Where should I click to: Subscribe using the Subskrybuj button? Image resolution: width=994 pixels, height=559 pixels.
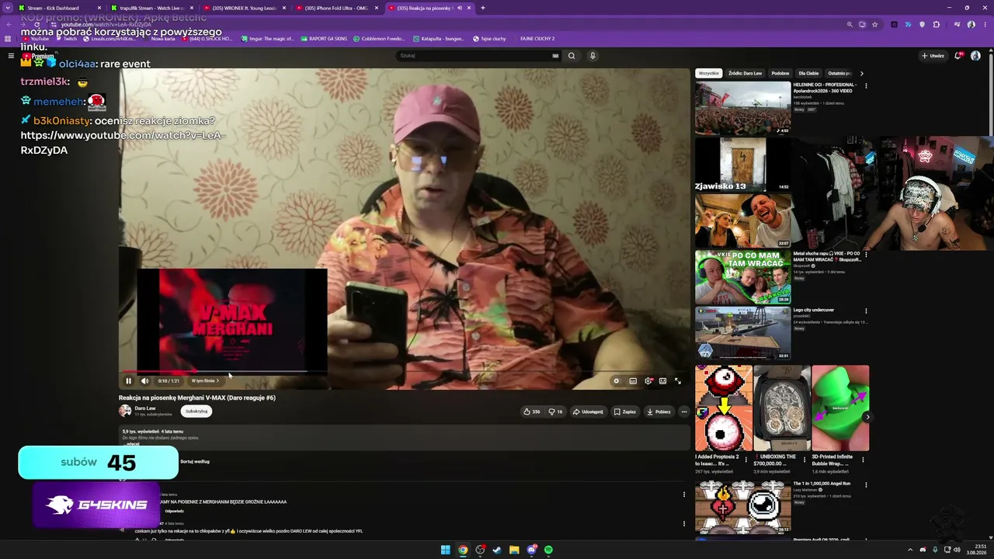point(196,411)
